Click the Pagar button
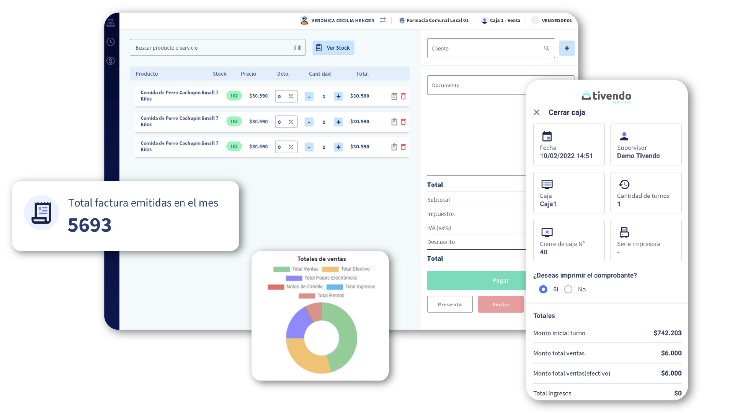 pos(477,281)
